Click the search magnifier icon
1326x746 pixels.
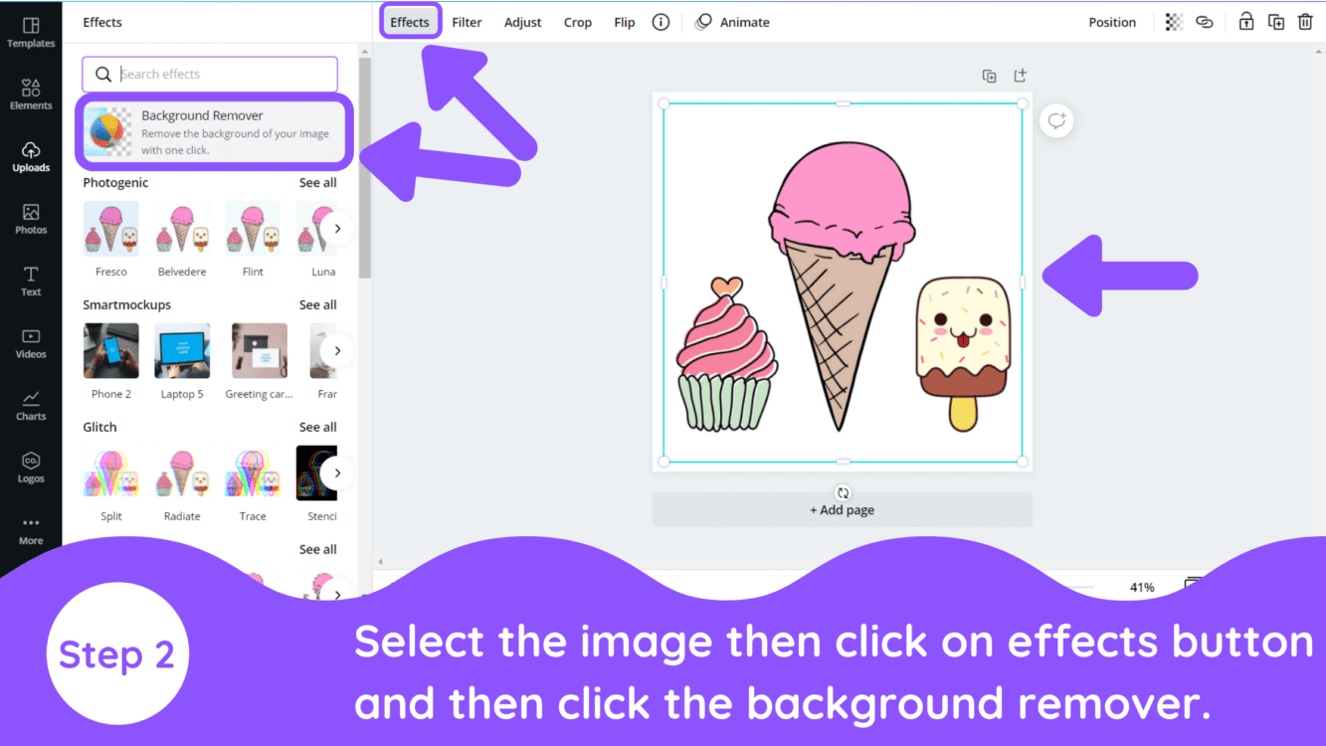102,74
